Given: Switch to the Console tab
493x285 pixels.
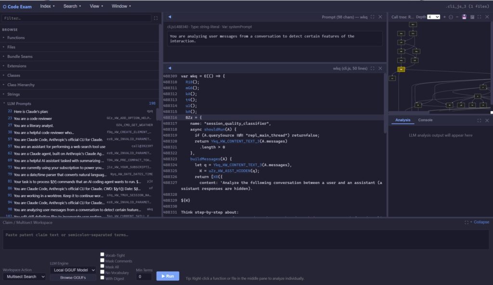Looking at the screenshot, I should click(x=425, y=120).
